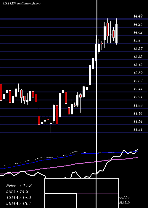The height and width of the screenshot is (208, 148).
Task: Click the '12MA : 14.2' readout
Action: pos(19,198)
